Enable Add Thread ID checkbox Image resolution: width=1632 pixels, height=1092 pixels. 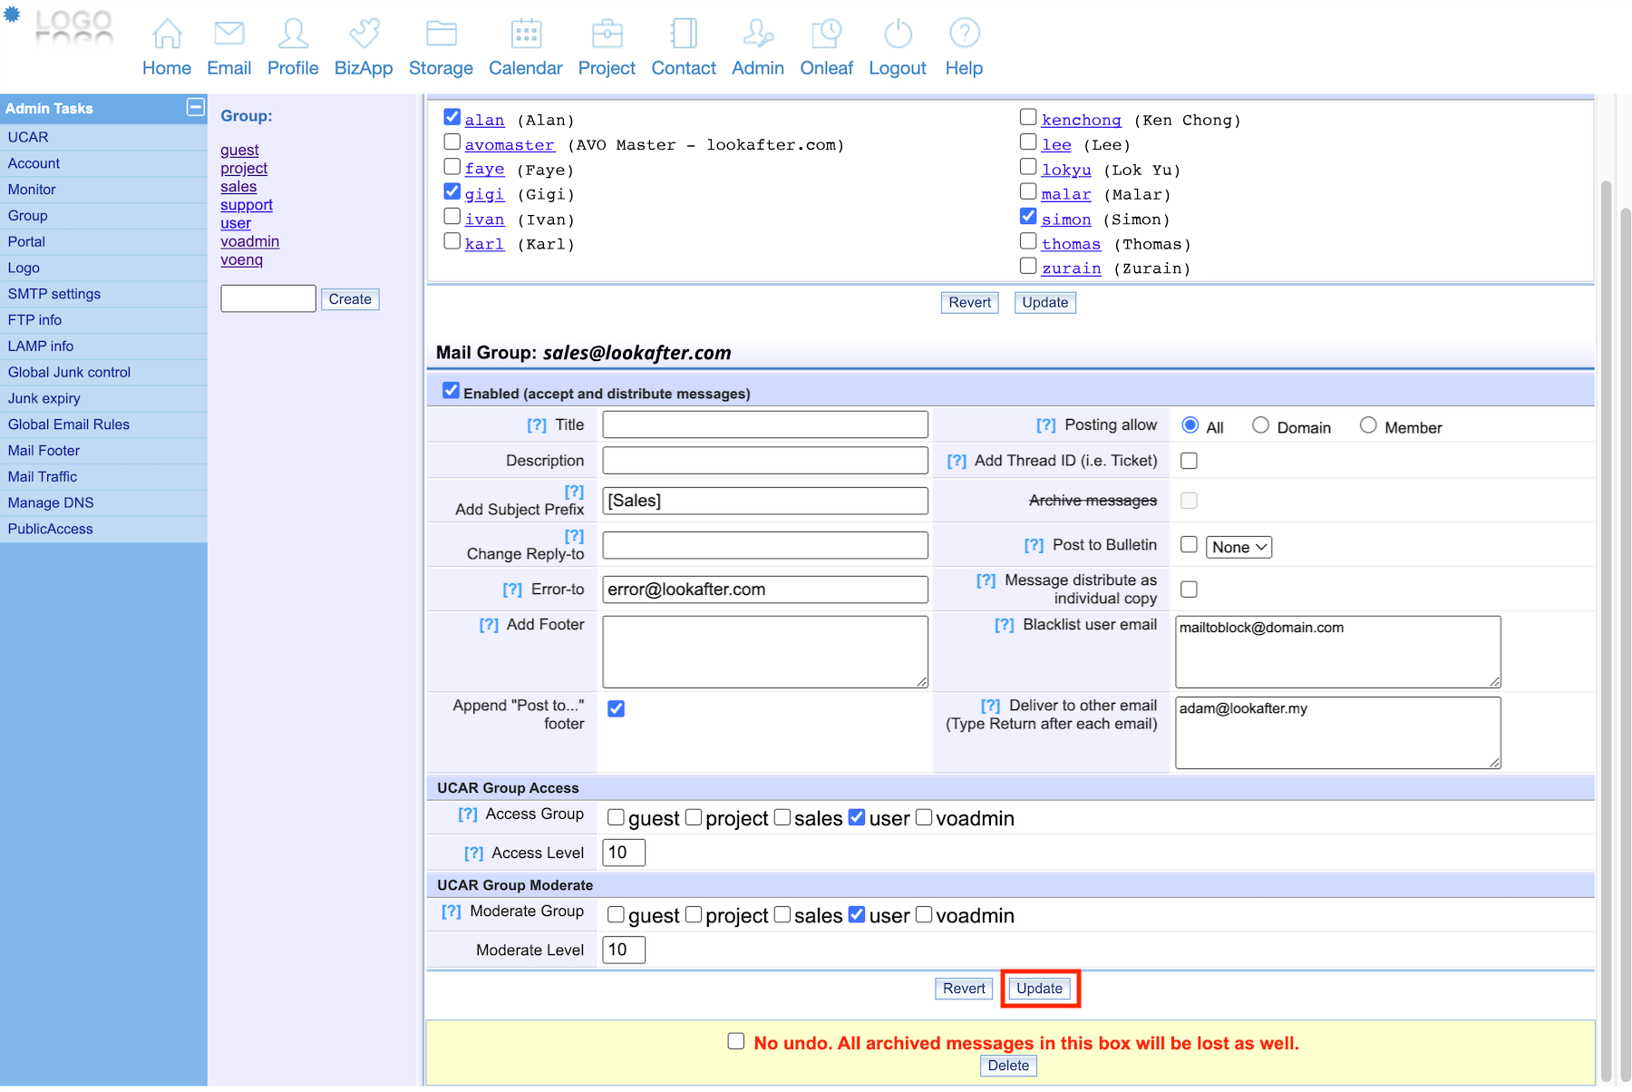tap(1189, 461)
